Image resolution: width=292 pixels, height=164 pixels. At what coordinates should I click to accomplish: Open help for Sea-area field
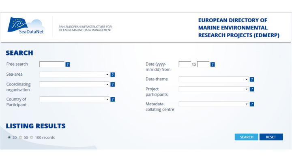[x=112, y=75]
